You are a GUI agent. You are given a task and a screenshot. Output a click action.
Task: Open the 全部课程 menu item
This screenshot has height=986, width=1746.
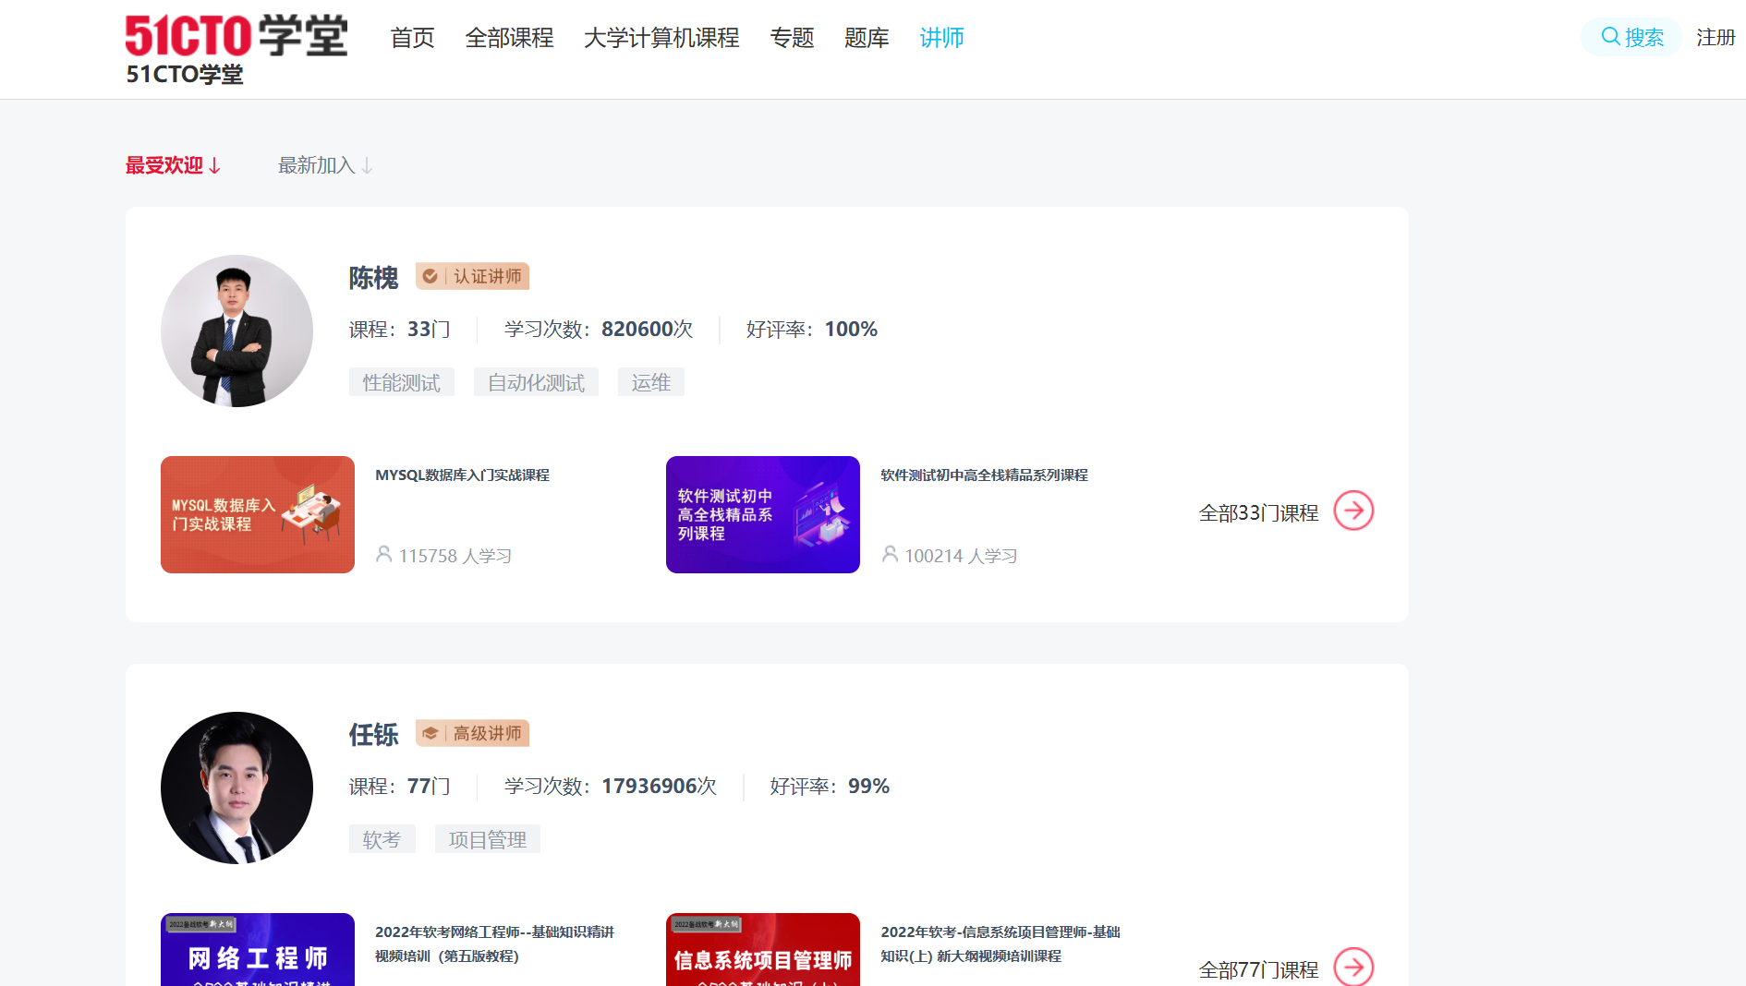click(x=509, y=38)
